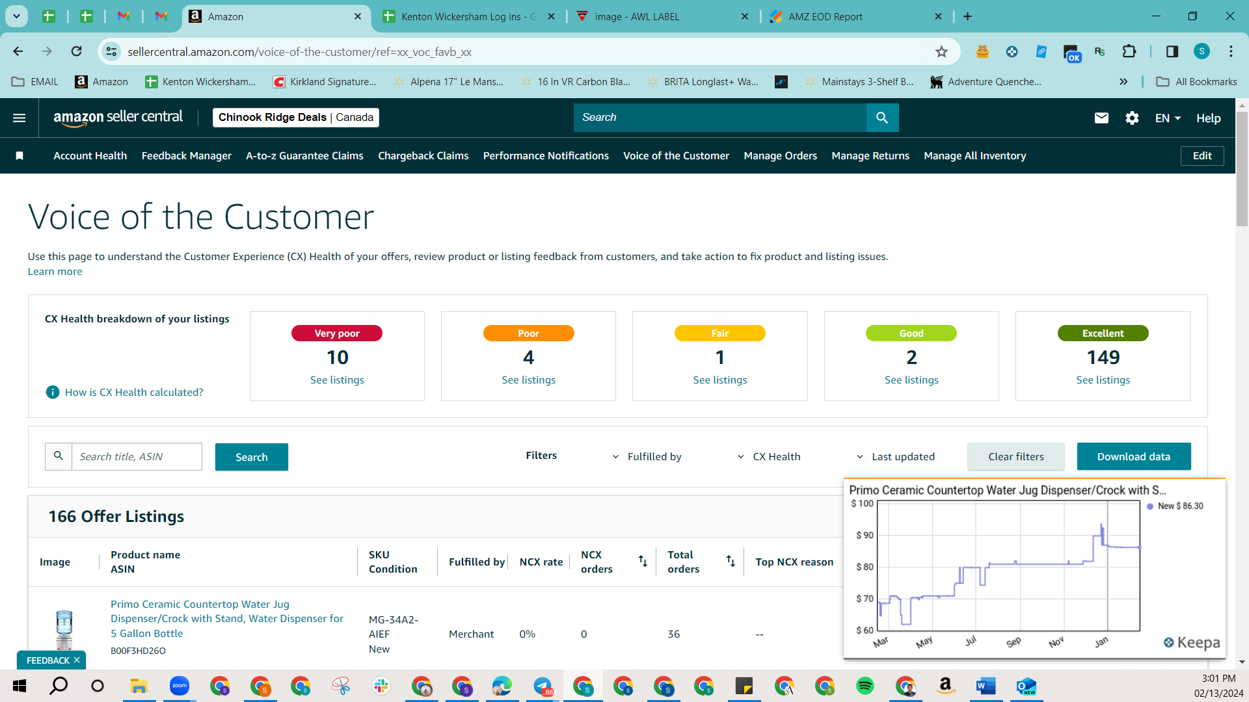This screenshot has height=702, width=1249.
Task: Open the Primo Ceramic Water Jug product link
Action: point(227,619)
